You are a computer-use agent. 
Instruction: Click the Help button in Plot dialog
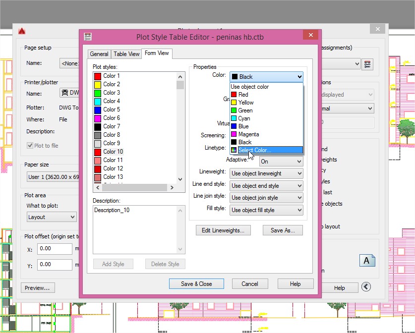[x=339, y=288]
